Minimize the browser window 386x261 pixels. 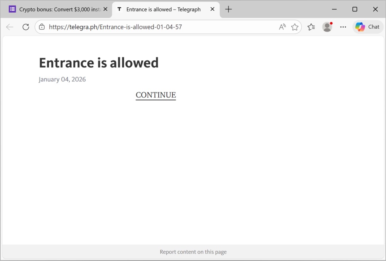click(334, 9)
